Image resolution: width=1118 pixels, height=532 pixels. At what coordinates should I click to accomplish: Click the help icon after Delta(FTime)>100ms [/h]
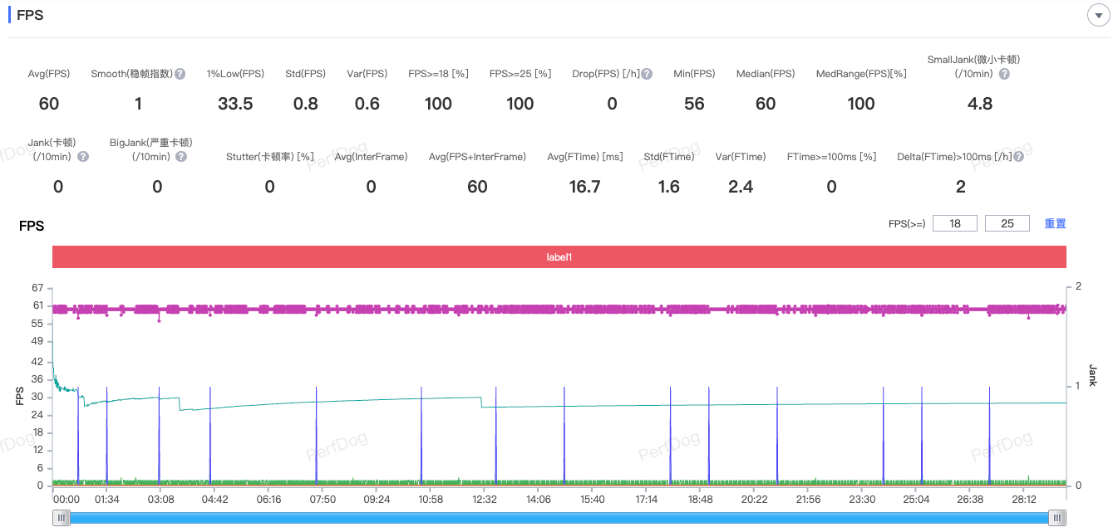(x=1018, y=157)
